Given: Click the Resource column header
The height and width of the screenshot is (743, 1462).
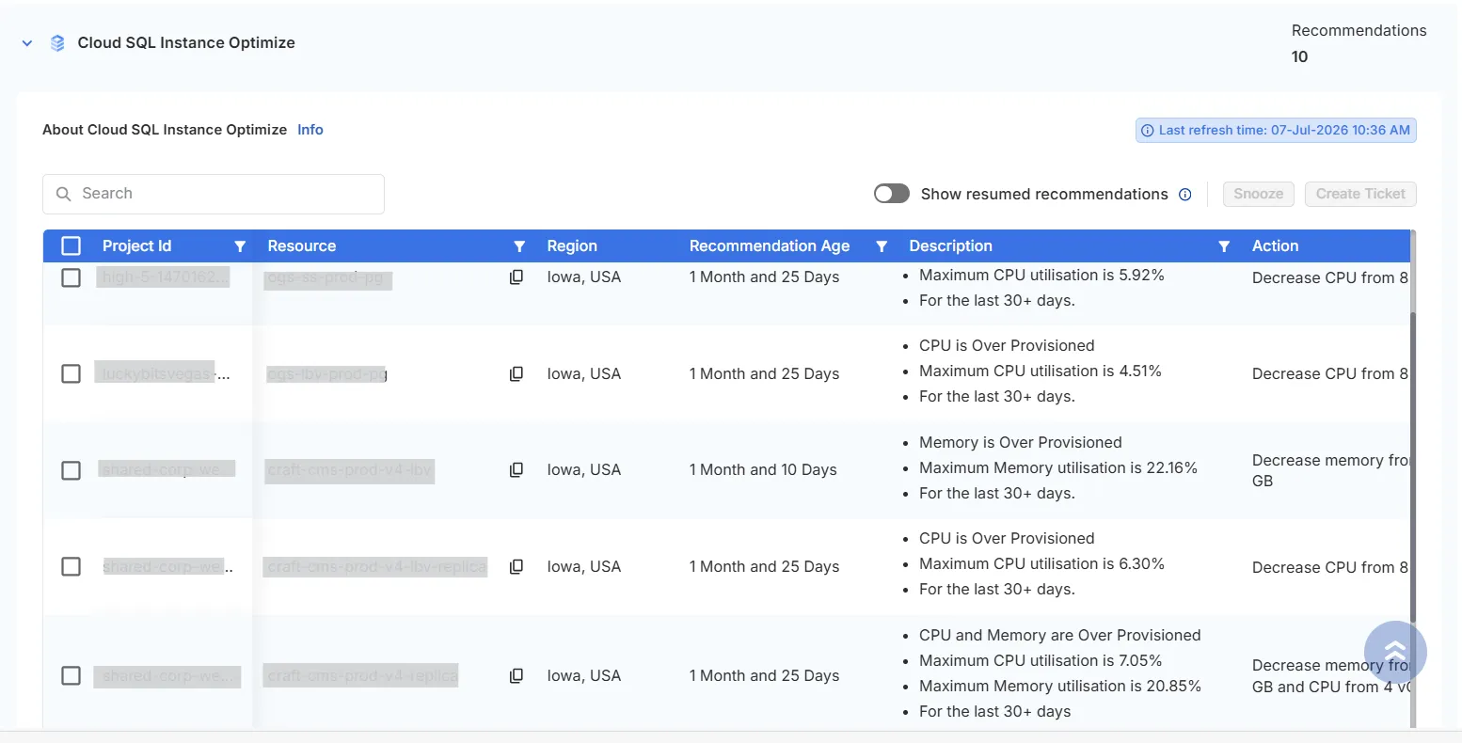Looking at the screenshot, I should [x=301, y=246].
